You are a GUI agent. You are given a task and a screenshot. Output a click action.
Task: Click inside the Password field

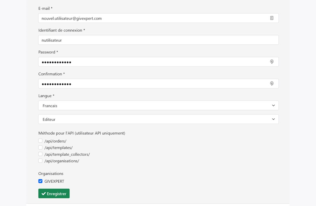point(158,62)
